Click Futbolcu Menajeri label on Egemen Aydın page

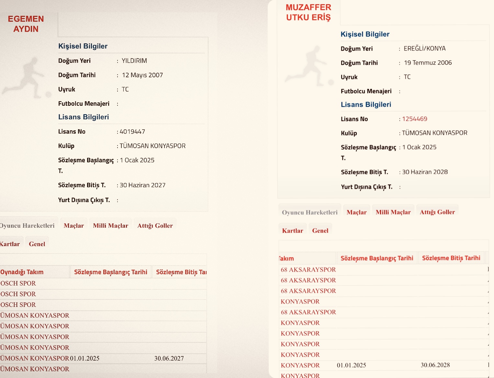click(x=84, y=104)
